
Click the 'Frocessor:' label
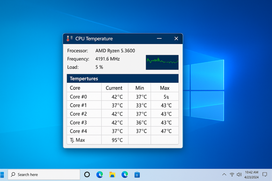(x=78, y=51)
